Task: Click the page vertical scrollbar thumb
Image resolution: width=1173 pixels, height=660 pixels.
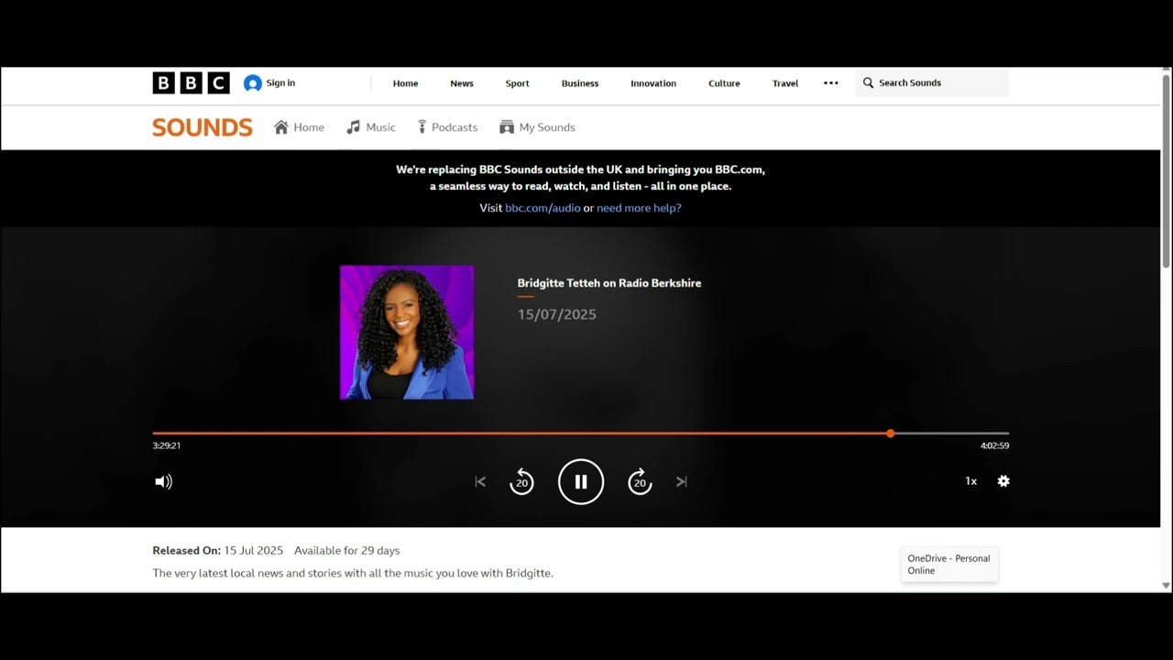Action: [x=1167, y=170]
